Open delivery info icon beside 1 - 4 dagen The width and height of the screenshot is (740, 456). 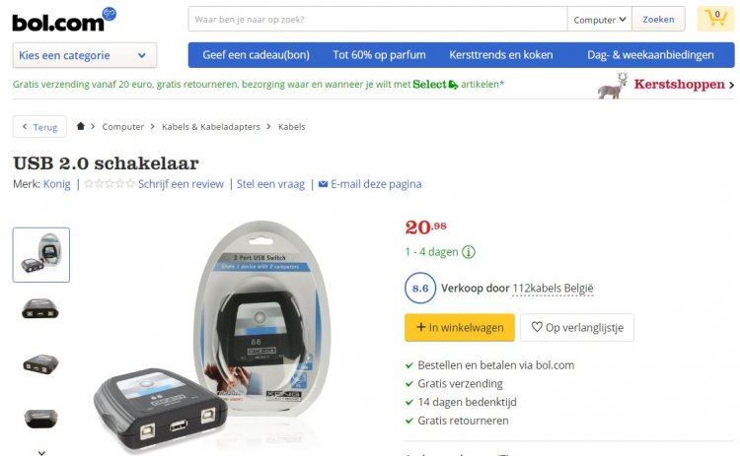pyautogui.click(x=468, y=252)
